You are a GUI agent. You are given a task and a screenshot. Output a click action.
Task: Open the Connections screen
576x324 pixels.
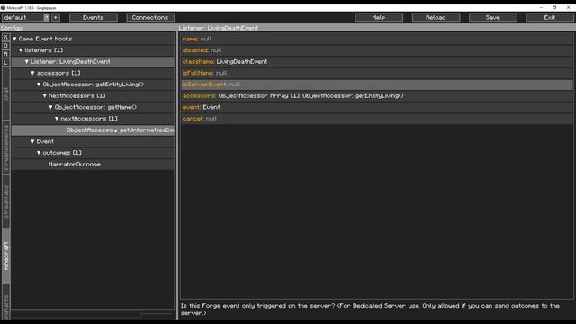[x=150, y=17]
